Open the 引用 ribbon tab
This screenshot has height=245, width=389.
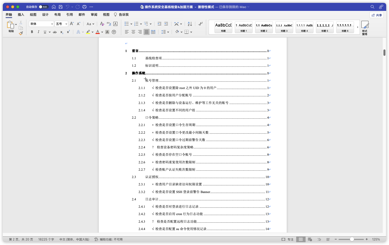(x=69, y=15)
